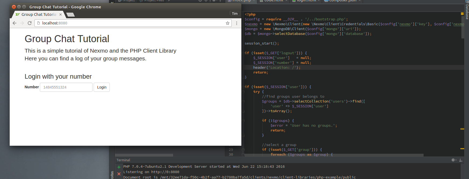Fold the foreach $groups as $group block
Image resolution: width=469 pixels, height=179 pixels.
coord(243,155)
